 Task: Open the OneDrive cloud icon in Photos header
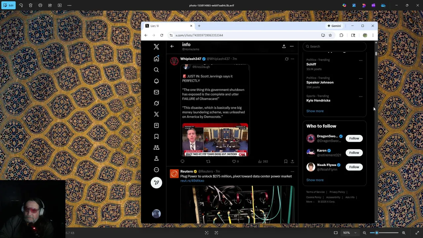(x=383, y=5)
